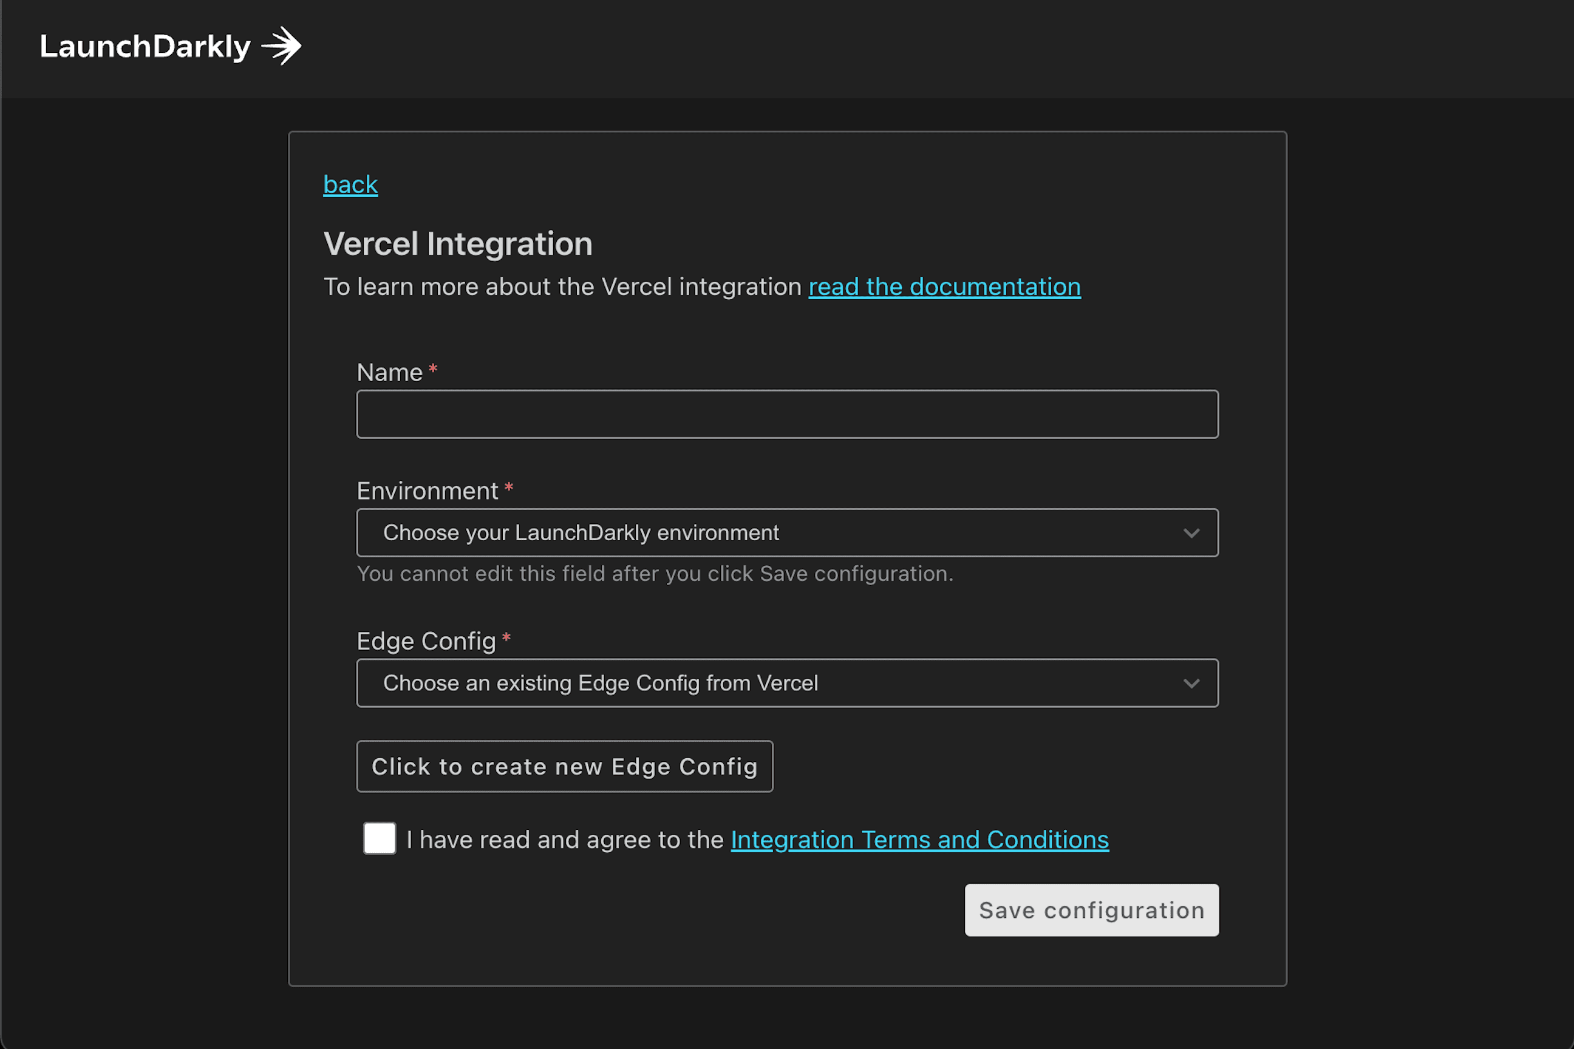Go back using the back link
This screenshot has height=1049, width=1574.
(350, 185)
